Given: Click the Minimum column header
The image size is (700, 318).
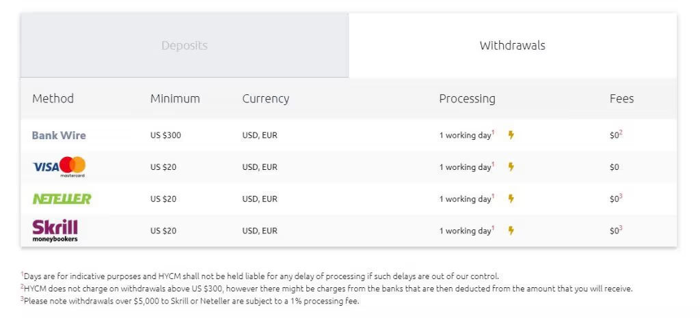Looking at the screenshot, I should (175, 98).
